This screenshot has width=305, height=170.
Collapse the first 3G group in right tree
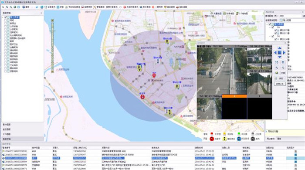click(x=270, y=27)
